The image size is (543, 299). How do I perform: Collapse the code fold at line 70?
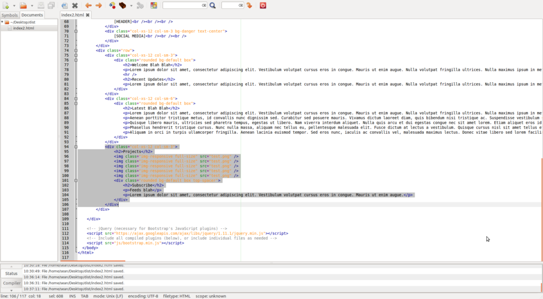pyautogui.click(x=76, y=31)
